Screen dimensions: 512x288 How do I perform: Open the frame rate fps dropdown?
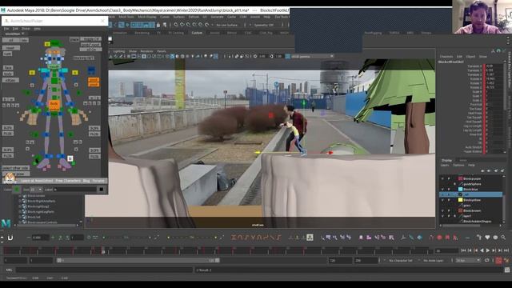pyautogui.click(x=468, y=260)
